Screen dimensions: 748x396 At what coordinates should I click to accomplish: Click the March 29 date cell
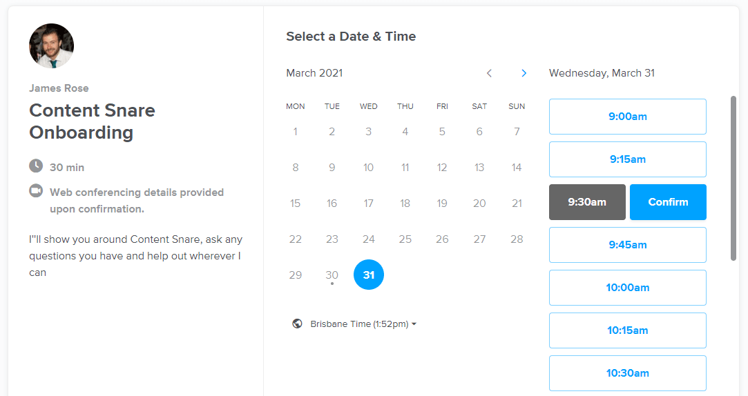[x=296, y=275]
